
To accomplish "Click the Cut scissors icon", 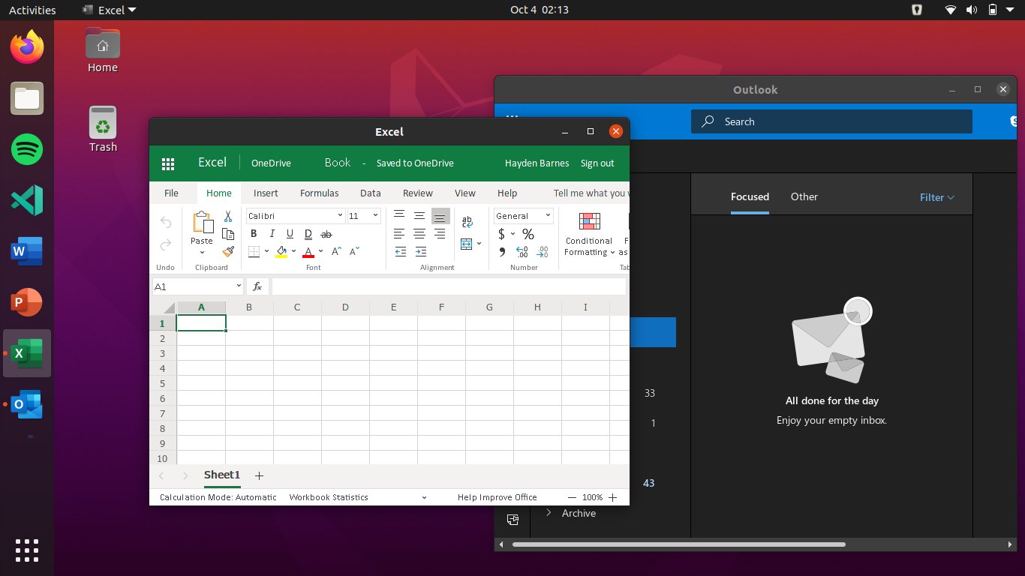I will click(x=228, y=217).
